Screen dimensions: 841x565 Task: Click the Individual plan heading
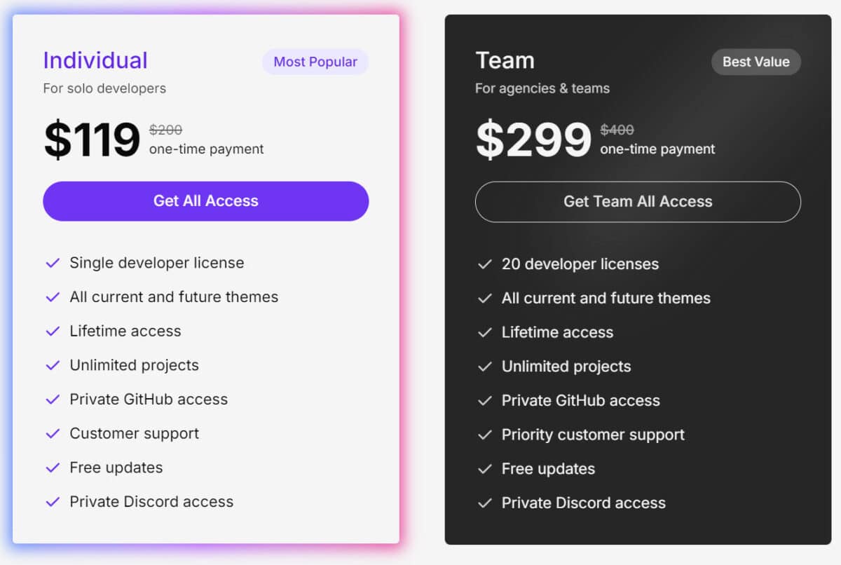coord(95,60)
